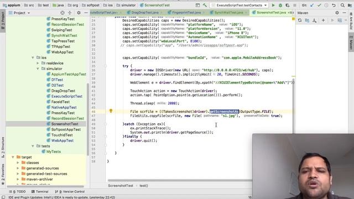Select ScreenshotTest in project tree

65,124
